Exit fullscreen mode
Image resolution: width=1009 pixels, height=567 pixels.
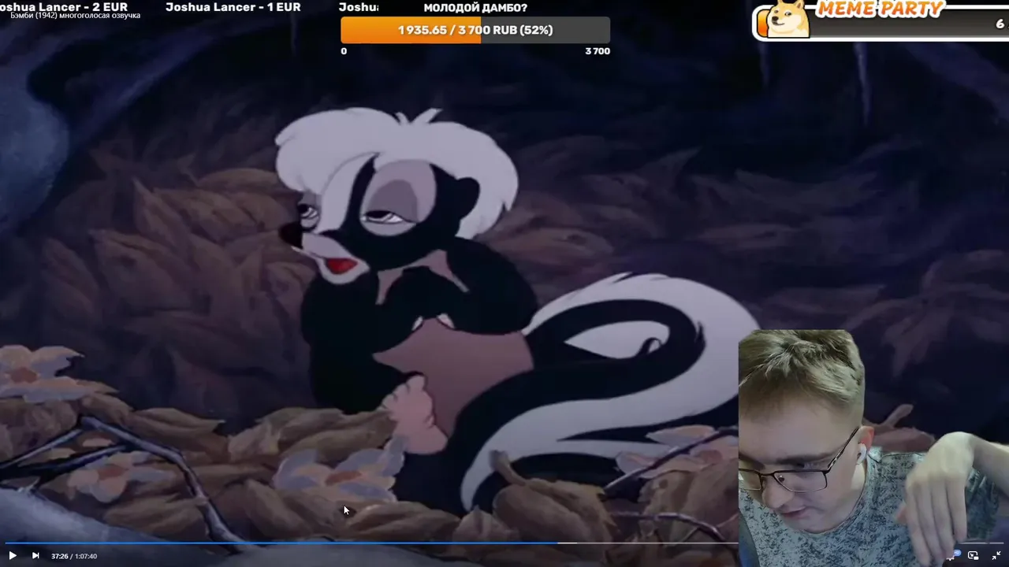click(996, 555)
